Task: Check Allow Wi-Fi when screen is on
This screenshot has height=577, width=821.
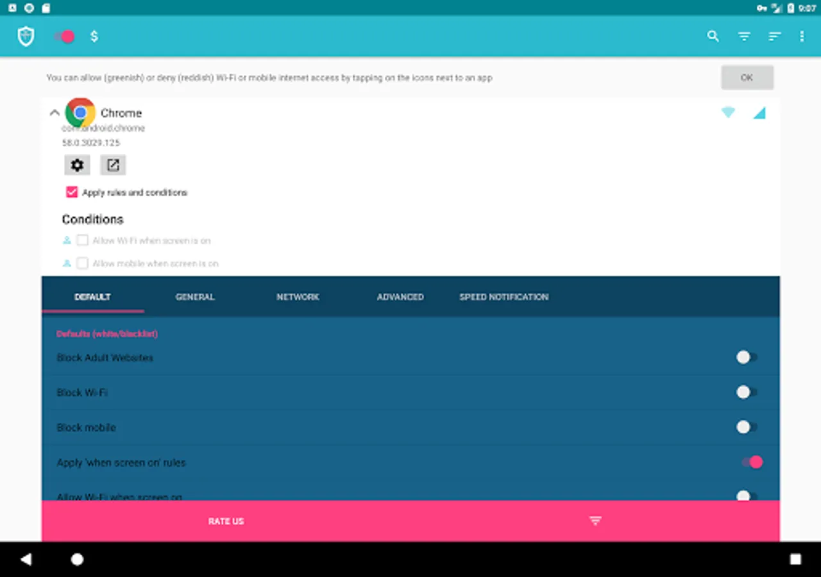Action: [x=82, y=240]
